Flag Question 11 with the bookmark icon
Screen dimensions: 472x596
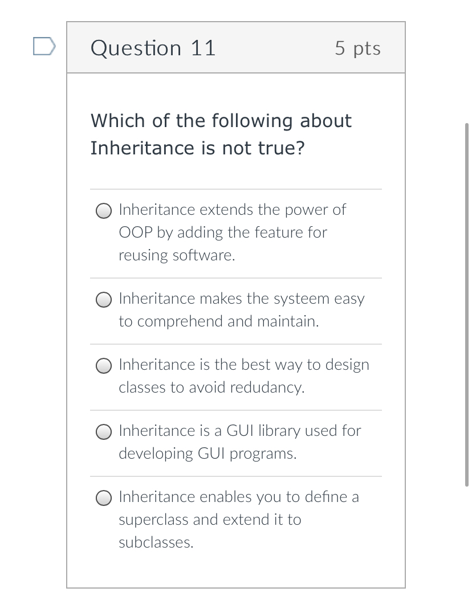tap(44, 47)
